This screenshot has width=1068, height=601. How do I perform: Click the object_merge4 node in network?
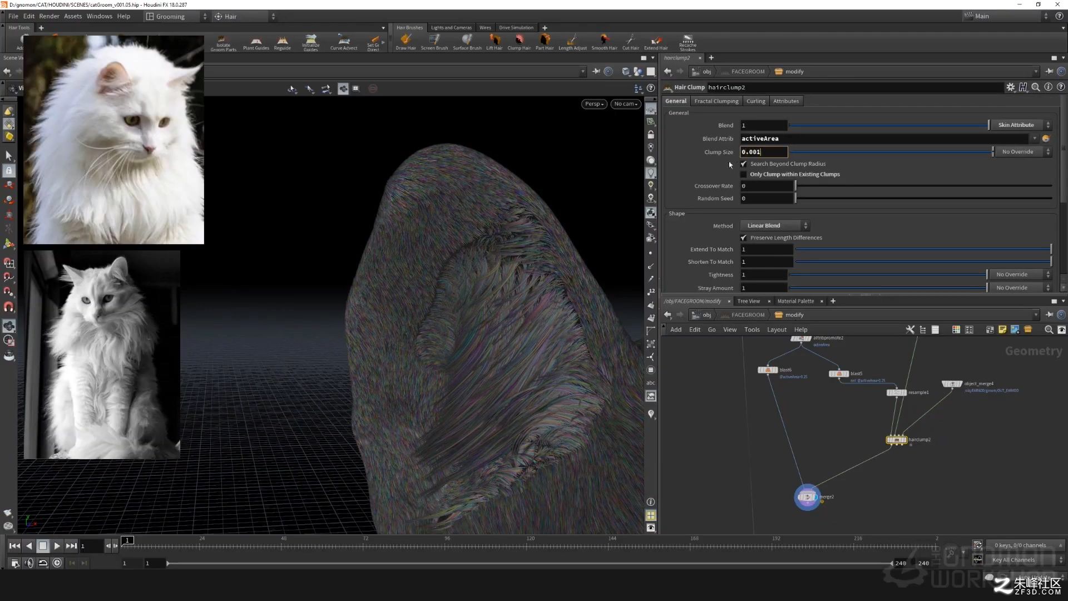[x=952, y=384]
